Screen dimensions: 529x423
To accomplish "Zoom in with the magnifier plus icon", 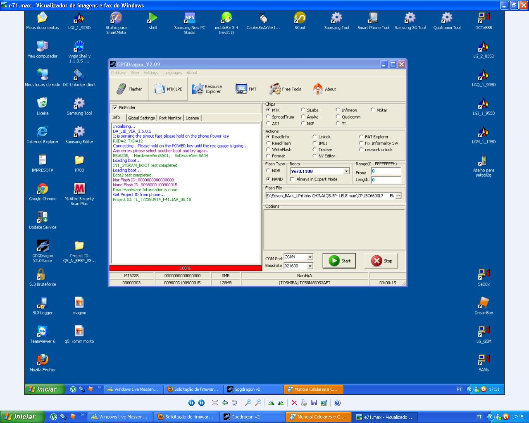I will 248,403.
